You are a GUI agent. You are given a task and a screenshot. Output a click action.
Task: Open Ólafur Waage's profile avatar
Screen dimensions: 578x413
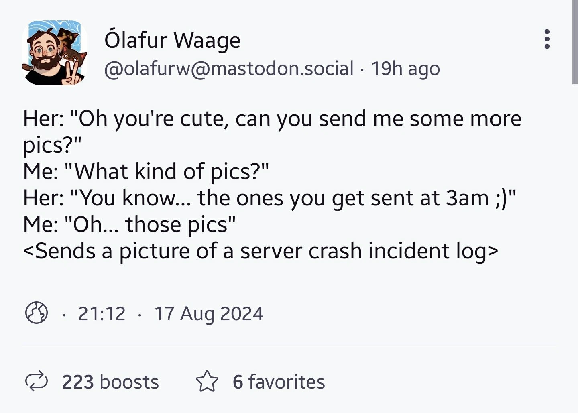pos(55,53)
